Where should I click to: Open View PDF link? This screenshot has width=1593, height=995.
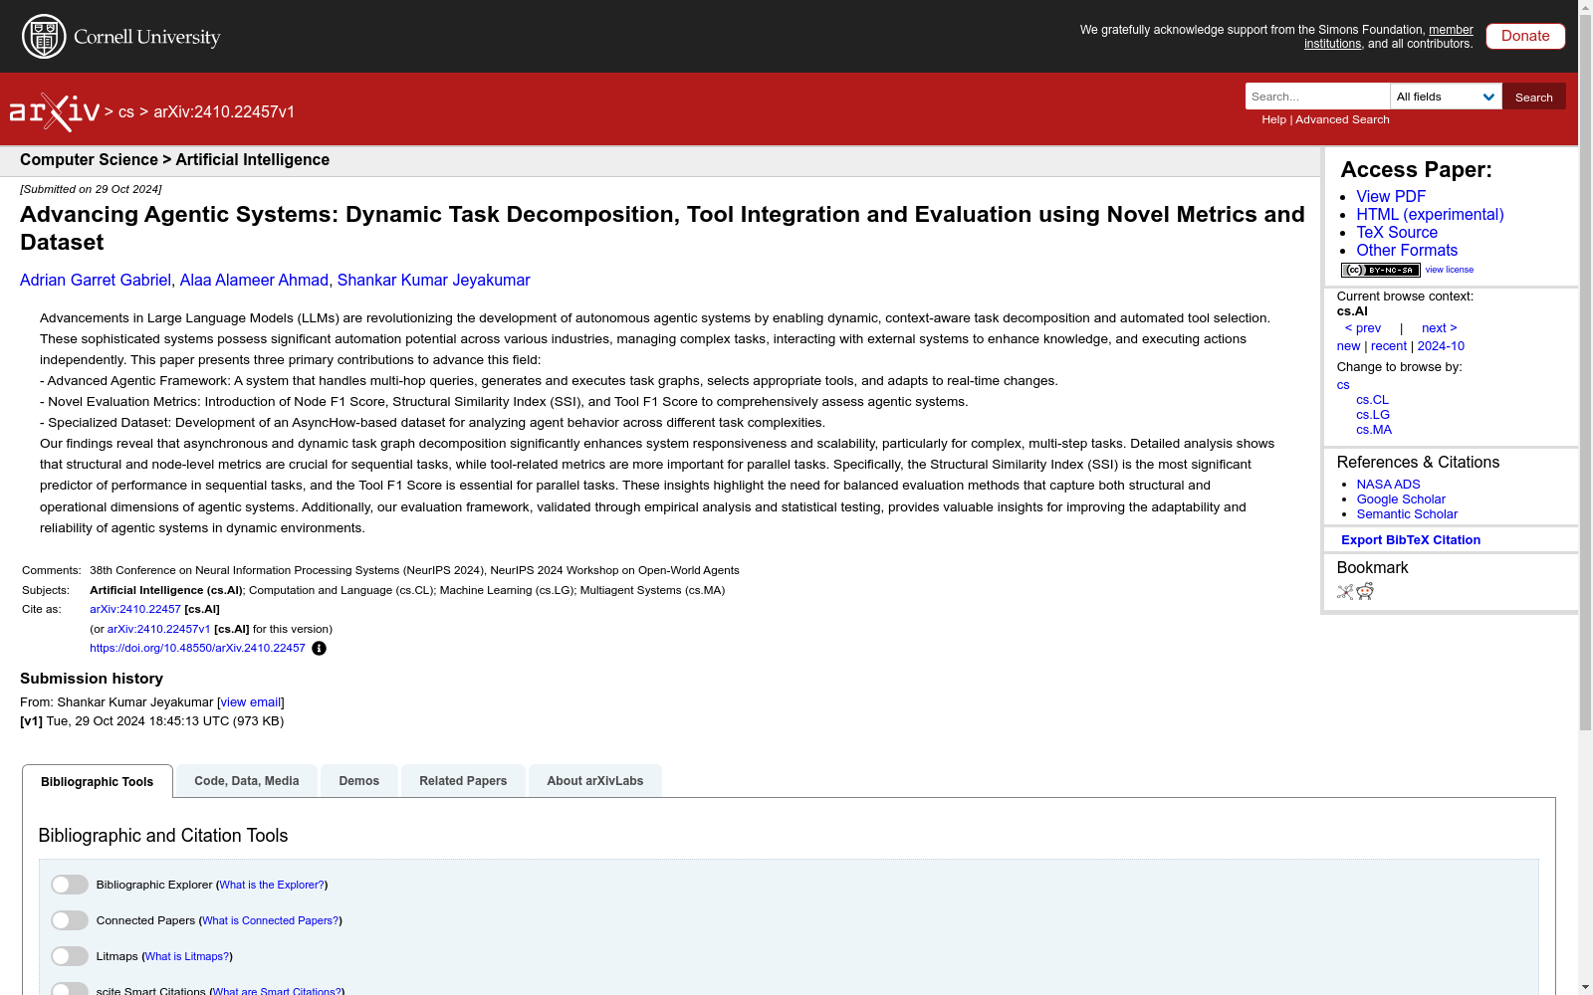tap(1391, 197)
